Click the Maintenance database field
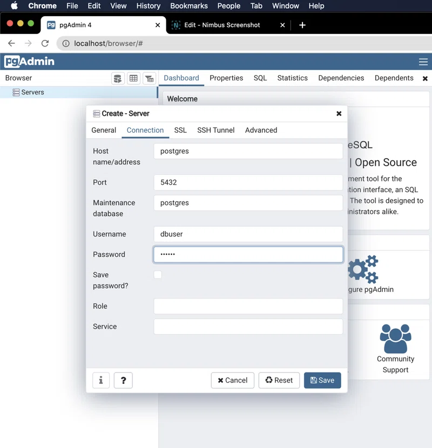 (x=248, y=203)
